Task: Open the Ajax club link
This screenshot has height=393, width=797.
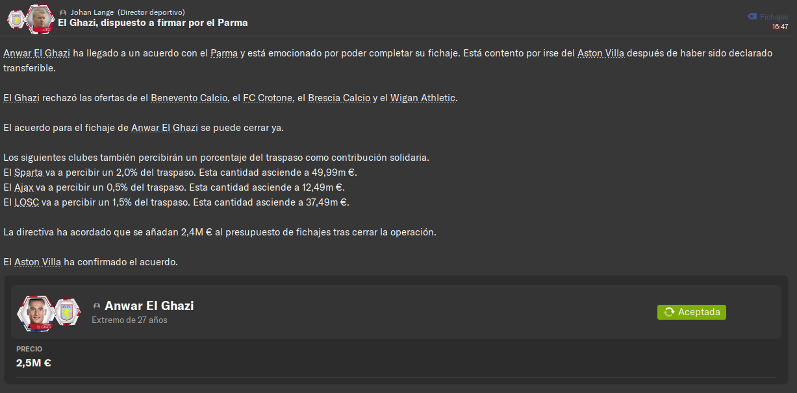Action: coord(23,187)
